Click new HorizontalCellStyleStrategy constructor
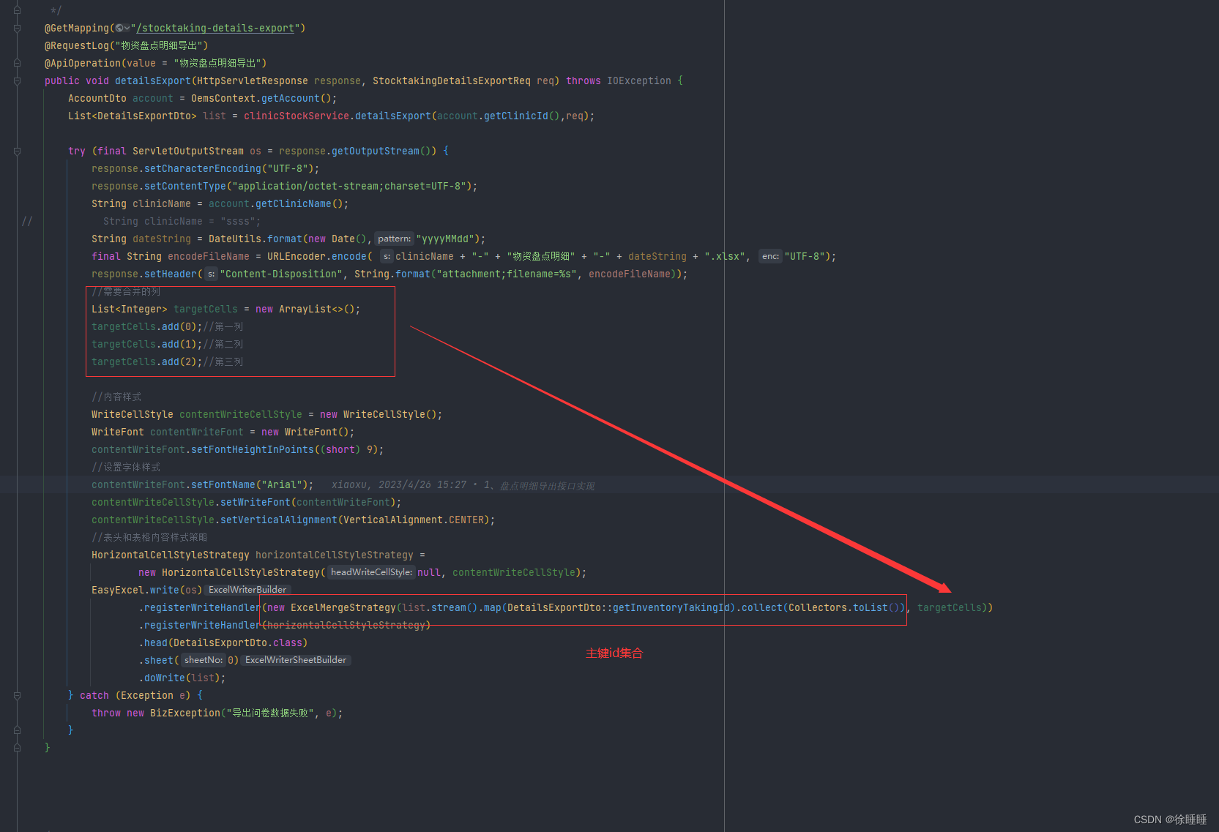1219x832 pixels. click(x=229, y=573)
